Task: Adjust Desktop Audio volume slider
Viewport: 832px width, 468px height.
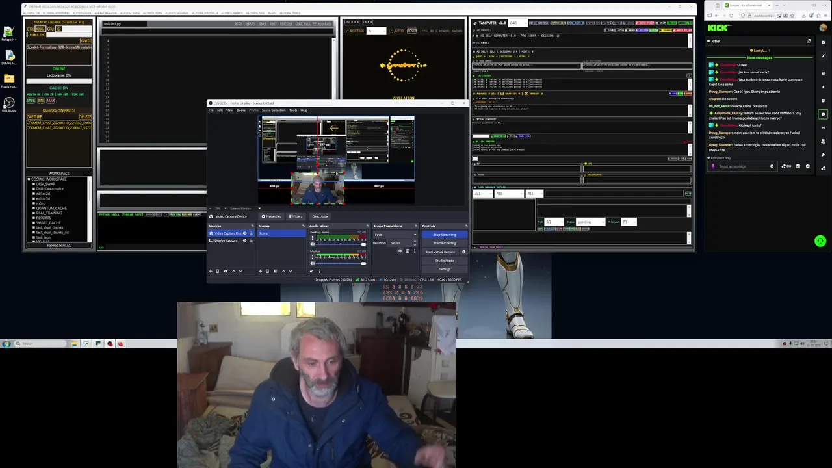Action: (340, 244)
